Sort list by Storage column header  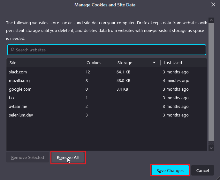tap(137, 63)
